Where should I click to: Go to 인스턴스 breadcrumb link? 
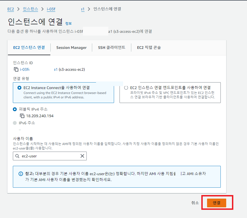[30, 9]
